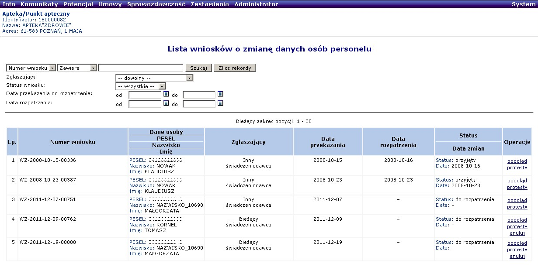Select request number WZ-2008-10-15-00336
538x267 pixels.
[x=48, y=160]
